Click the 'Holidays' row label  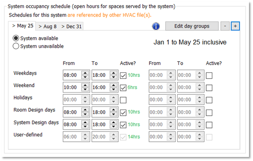pos(23,97)
